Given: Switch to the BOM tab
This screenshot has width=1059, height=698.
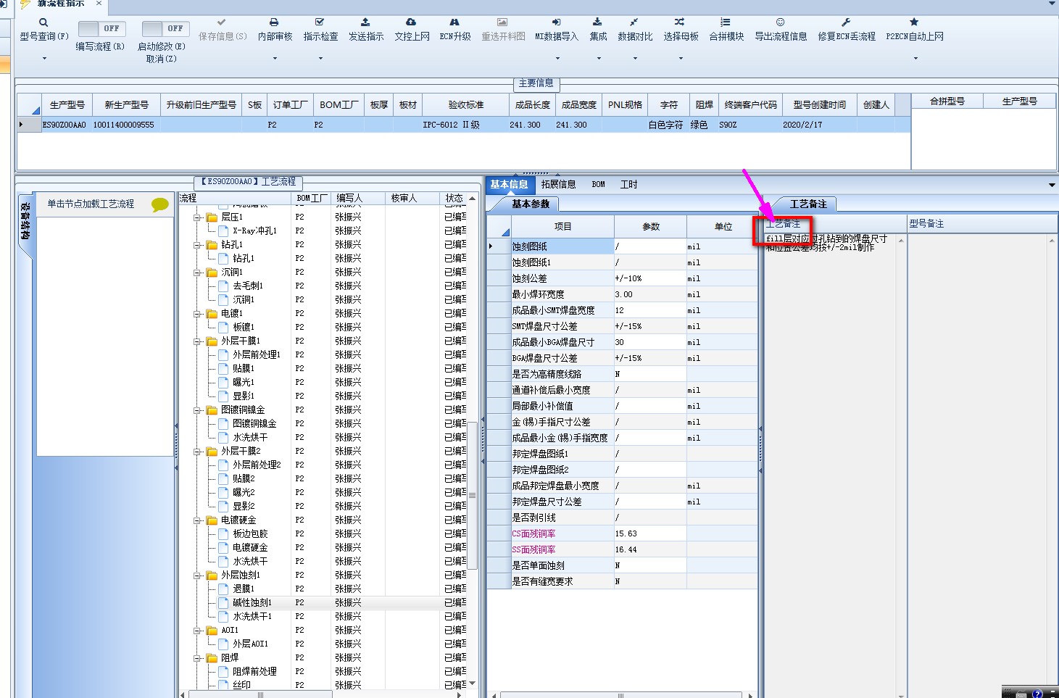Looking at the screenshot, I should click(x=598, y=184).
